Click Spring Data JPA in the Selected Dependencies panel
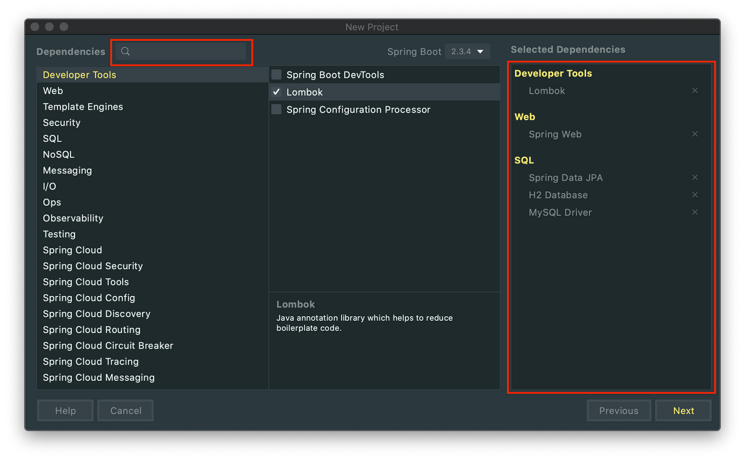This screenshot has width=745, height=461. point(566,178)
